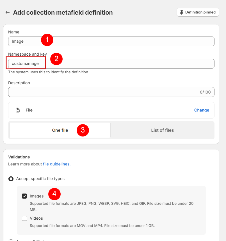This screenshot has height=241, width=226.
Task: Click the File type document icon
Action: (18, 110)
